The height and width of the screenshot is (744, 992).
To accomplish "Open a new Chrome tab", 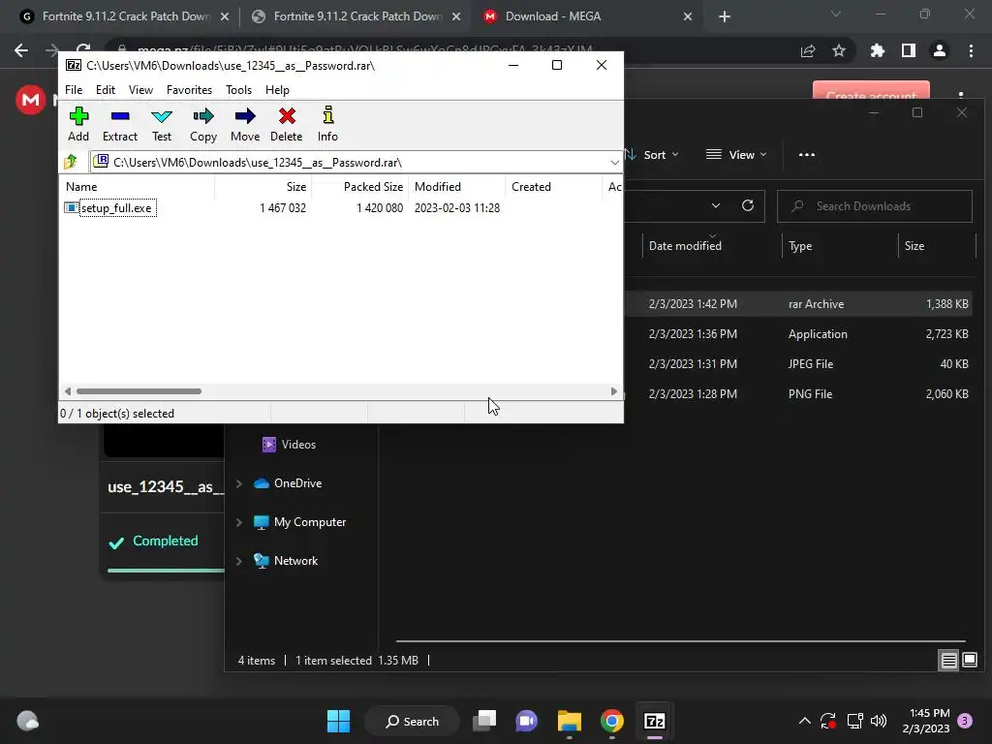I will tap(725, 17).
